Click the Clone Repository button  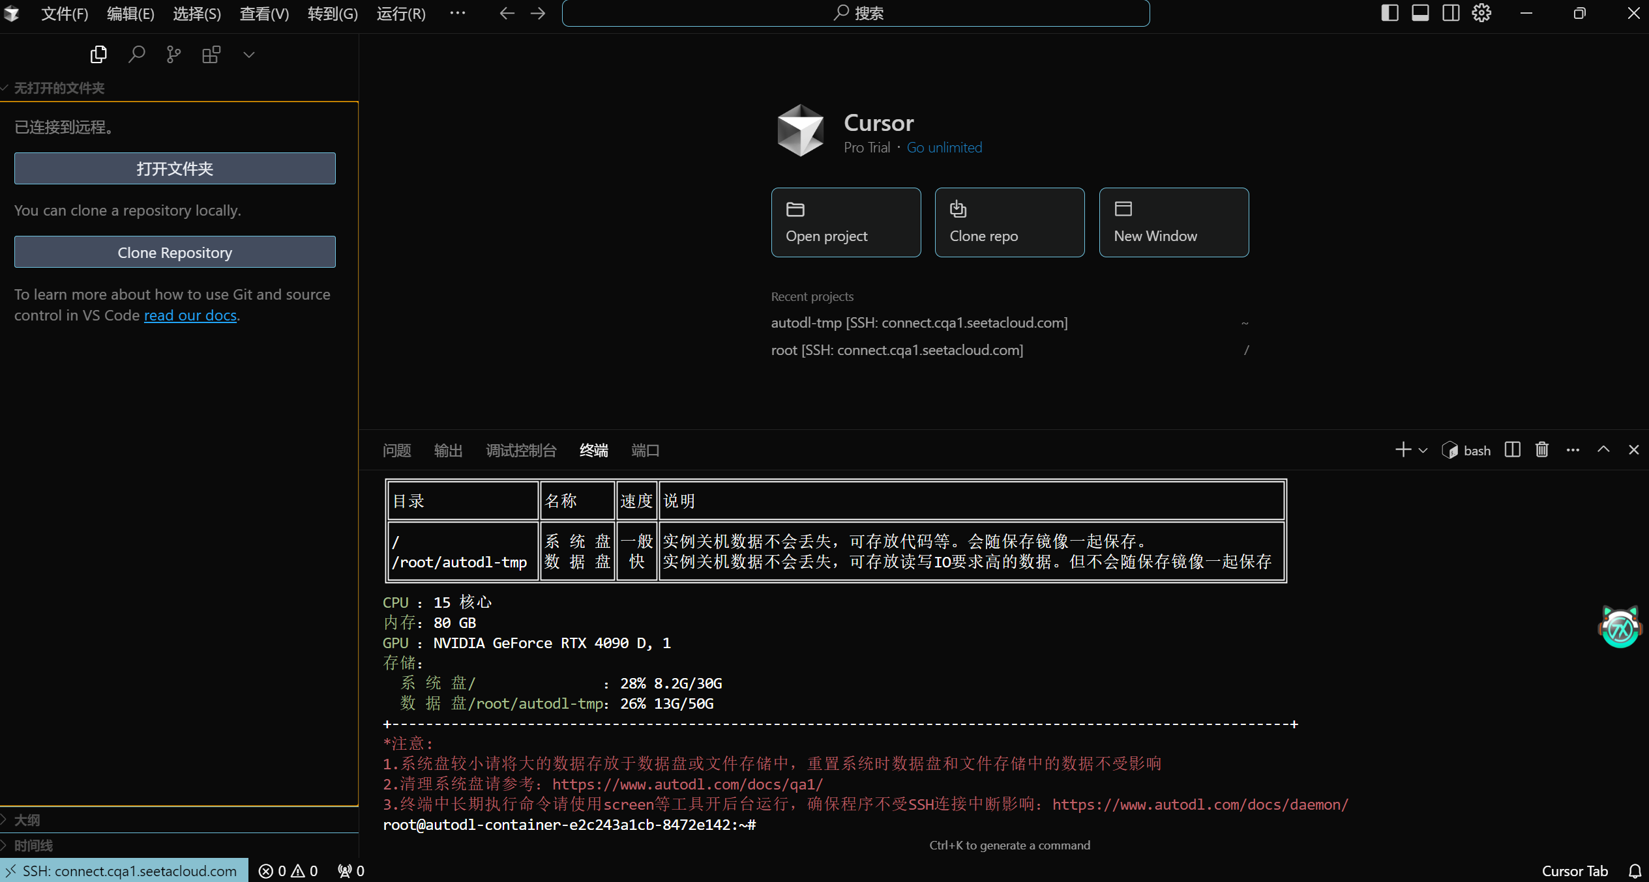click(x=175, y=252)
